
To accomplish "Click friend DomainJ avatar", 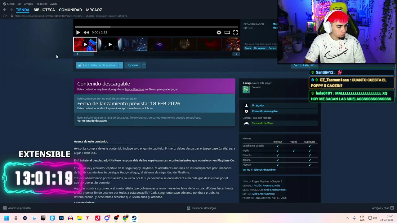I will tap(246, 89).
